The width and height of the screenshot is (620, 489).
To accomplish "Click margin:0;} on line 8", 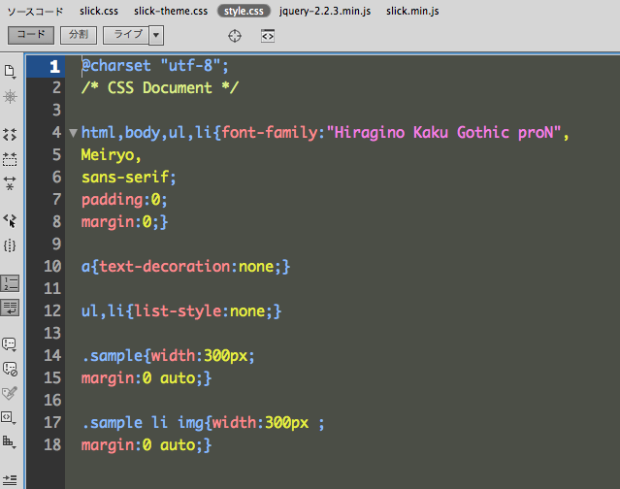I will pos(124,222).
